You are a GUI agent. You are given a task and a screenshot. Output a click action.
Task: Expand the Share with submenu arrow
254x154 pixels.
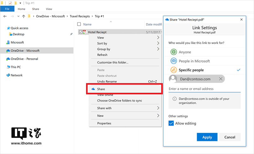coord(158,108)
